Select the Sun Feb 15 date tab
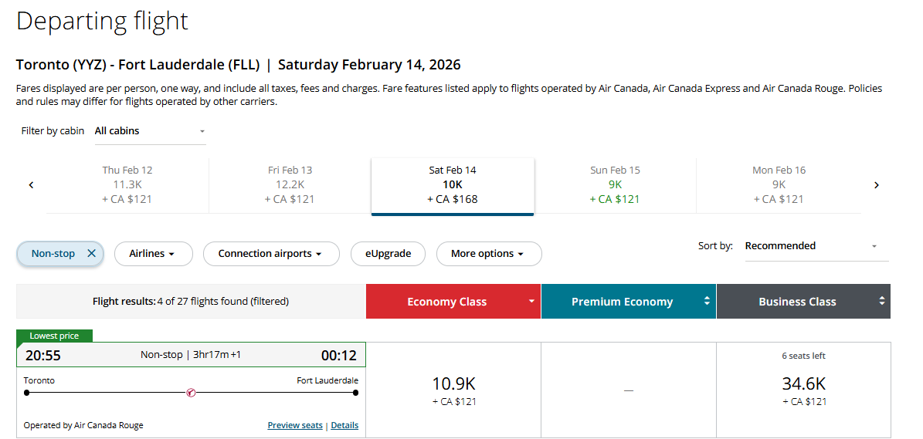 coord(615,185)
